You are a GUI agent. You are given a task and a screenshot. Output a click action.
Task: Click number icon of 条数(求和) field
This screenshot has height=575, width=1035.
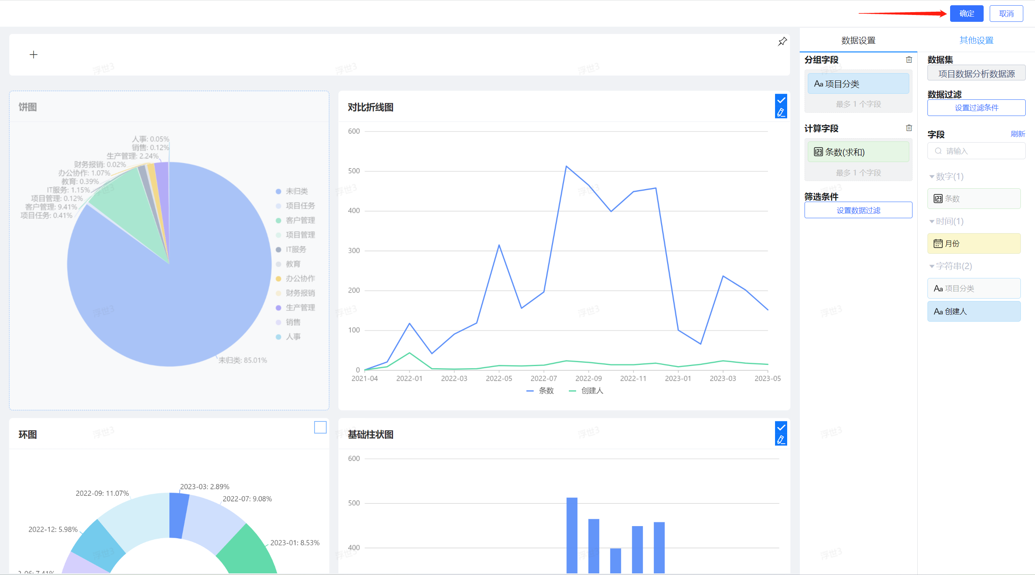coord(818,152)
